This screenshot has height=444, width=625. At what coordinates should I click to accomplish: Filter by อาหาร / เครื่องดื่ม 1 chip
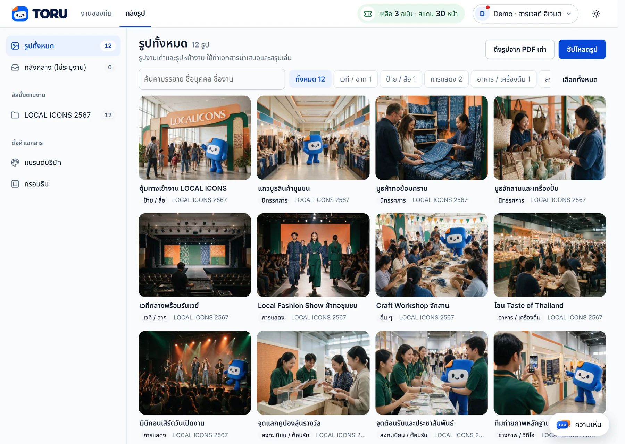click(x=503, y=79)
